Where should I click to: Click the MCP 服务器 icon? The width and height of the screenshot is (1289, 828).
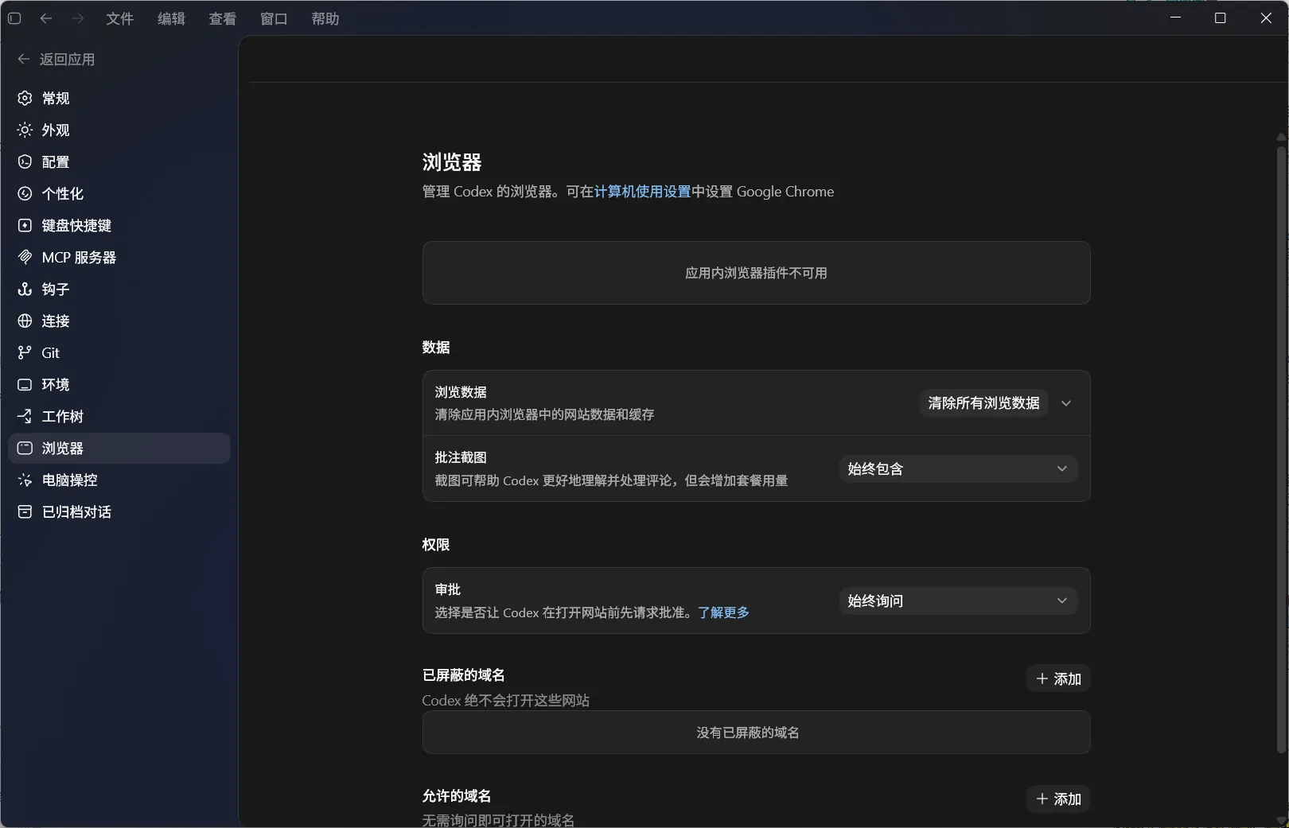click(x=25, y=257)
